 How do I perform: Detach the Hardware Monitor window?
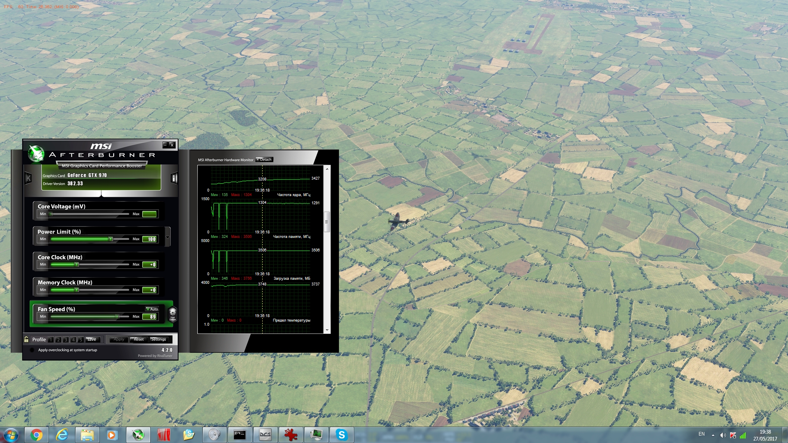click(264, 160)
